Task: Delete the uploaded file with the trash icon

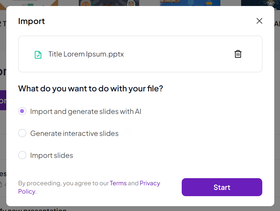Action: pyautogui.click(x=238, y=54)
